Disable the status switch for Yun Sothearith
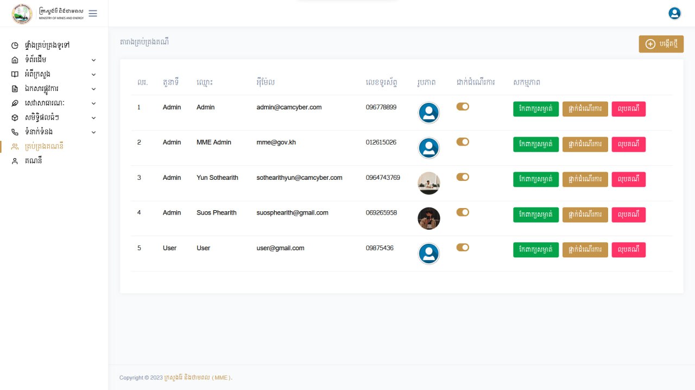This screenshot has width=695, height=390. pyautogui.click(x=463, y=177)
